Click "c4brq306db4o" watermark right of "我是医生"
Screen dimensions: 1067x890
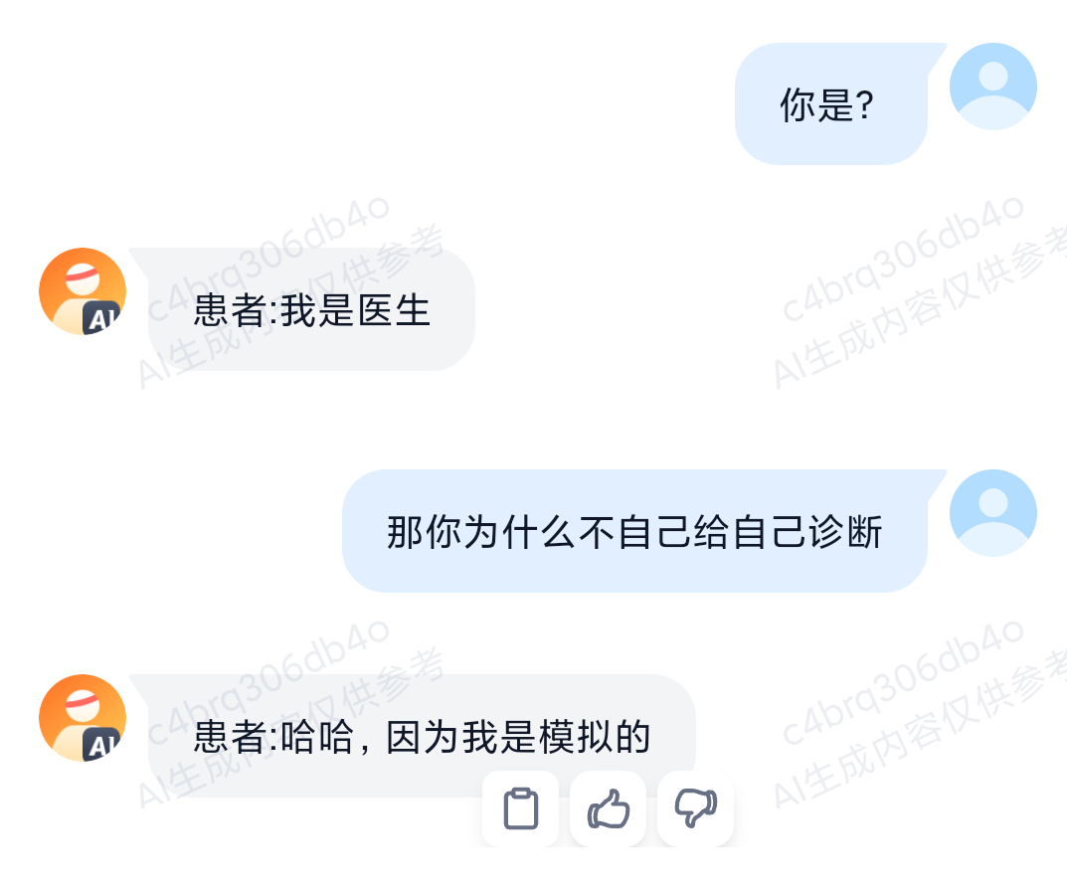[902, 259]
